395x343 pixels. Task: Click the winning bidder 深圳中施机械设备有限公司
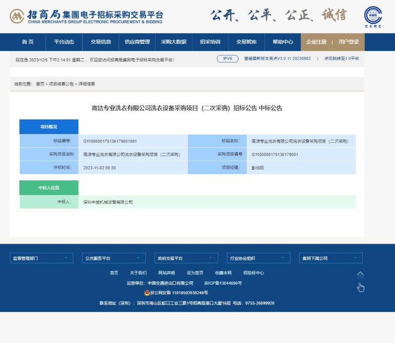(108, 202)
